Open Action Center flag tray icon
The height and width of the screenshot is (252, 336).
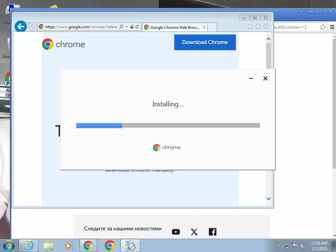click(295, 246)
